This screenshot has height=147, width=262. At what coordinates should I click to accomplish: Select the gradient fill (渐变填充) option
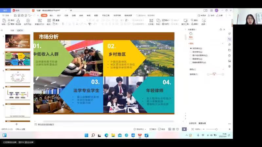tap(191, 52)
